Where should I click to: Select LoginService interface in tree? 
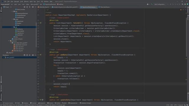(x=19, y=33)
